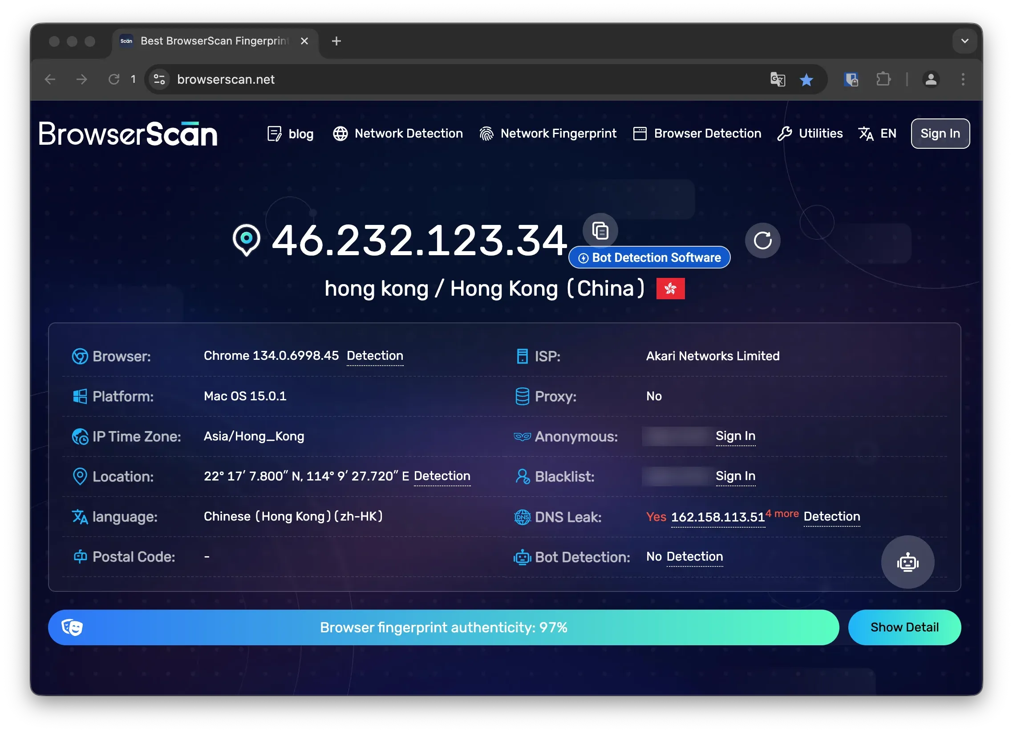Click the Google Translate icon in address bar
The image size is (1013, 733).
(x=777, y=80)
